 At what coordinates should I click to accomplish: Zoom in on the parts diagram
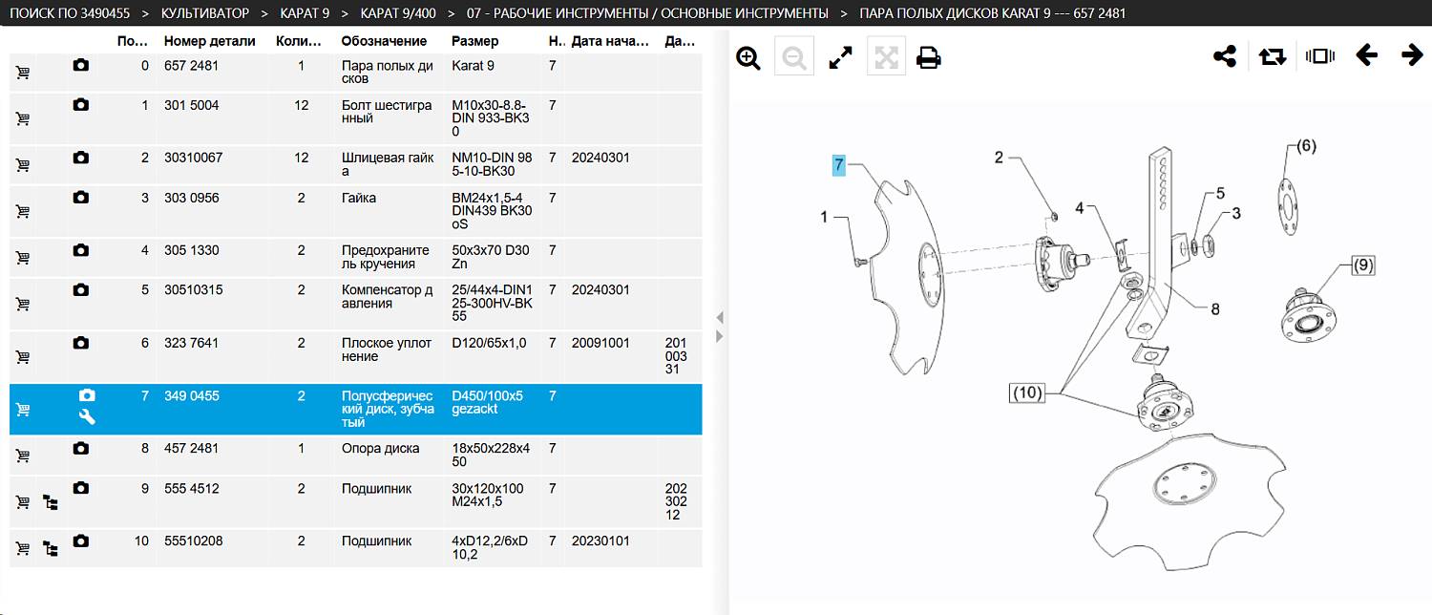click(748, 58)
